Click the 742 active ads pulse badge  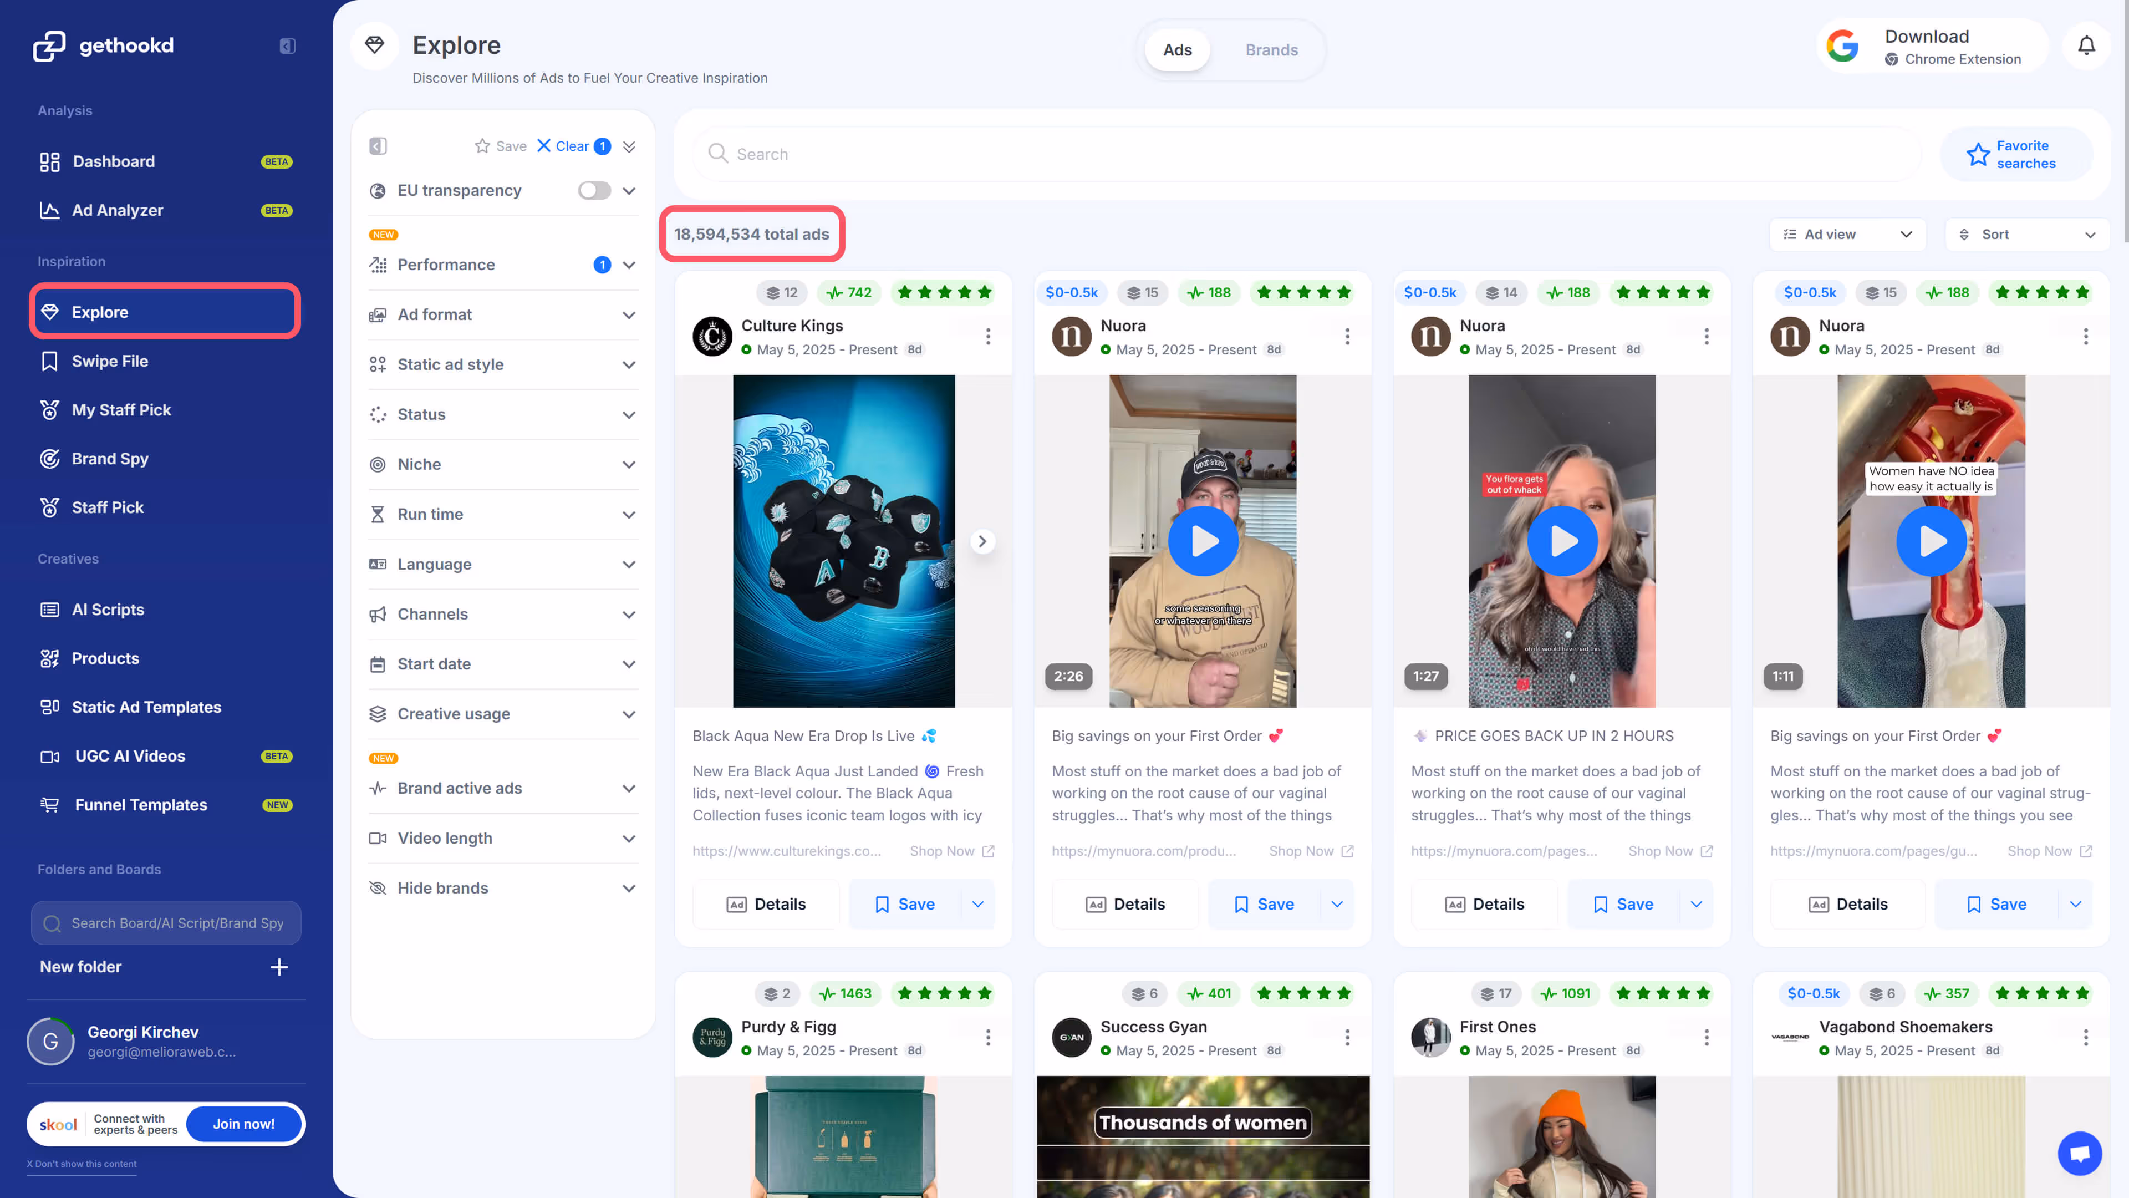849,293
